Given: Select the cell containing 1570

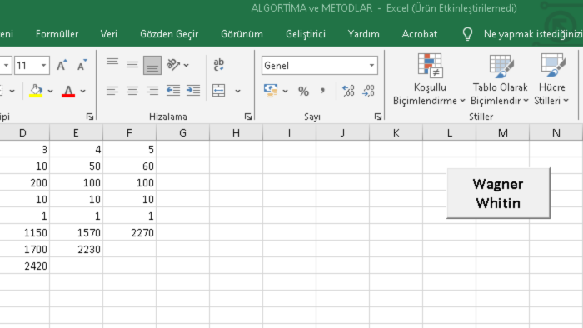Looking at the screenshot, I should tap(76, 233).
